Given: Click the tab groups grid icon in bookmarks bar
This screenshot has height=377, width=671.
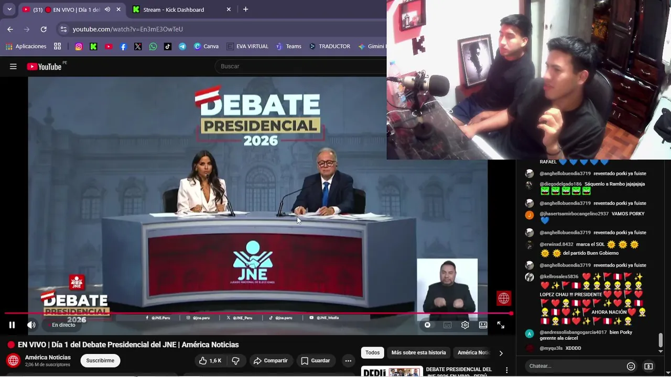Looking at the screenshot, I should [x=57, y=47].
